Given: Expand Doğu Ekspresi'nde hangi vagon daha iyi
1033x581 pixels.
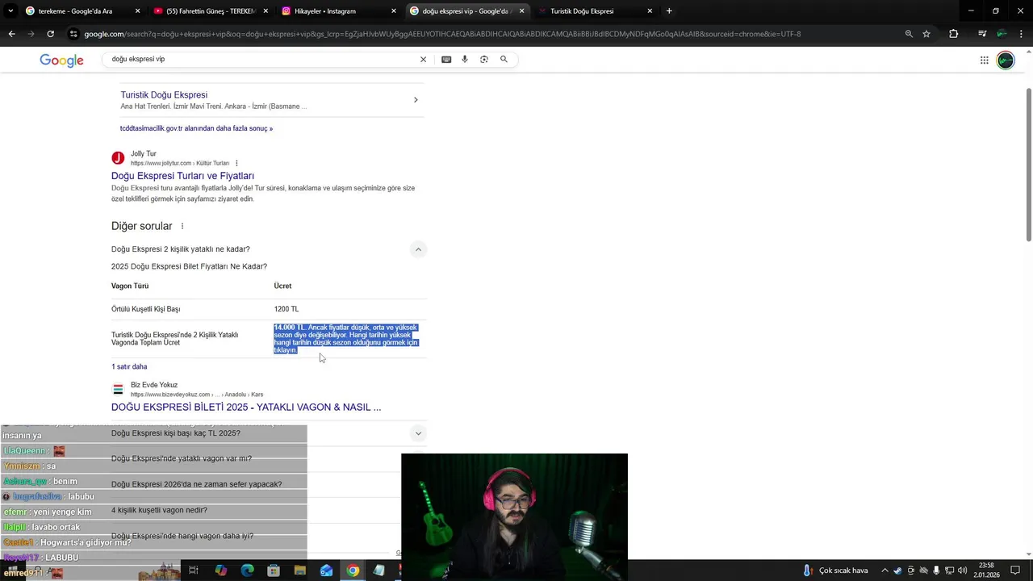Looking at the screenshot, I should click(x=182, y=536).
